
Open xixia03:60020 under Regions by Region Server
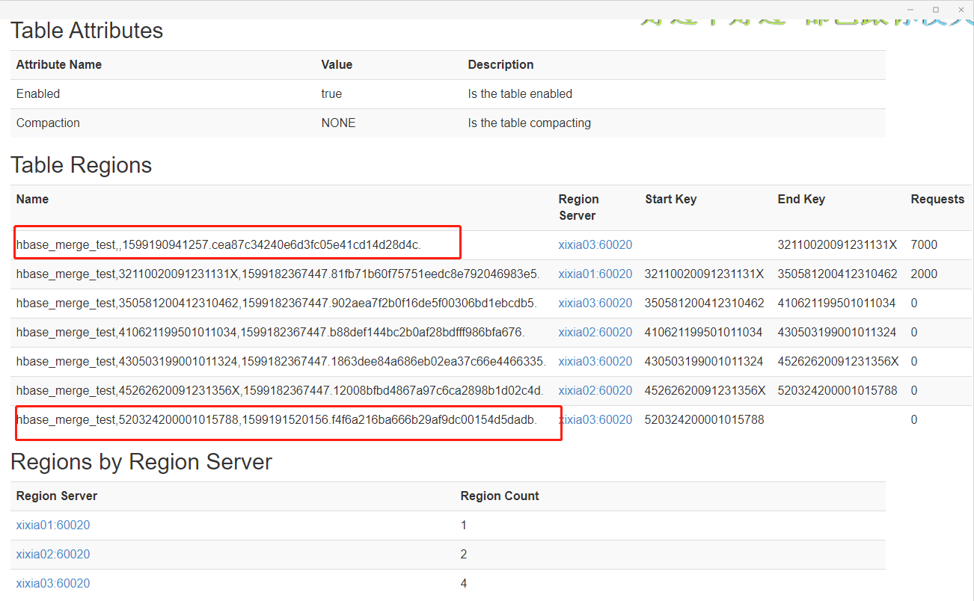click(x=53, y=583)
